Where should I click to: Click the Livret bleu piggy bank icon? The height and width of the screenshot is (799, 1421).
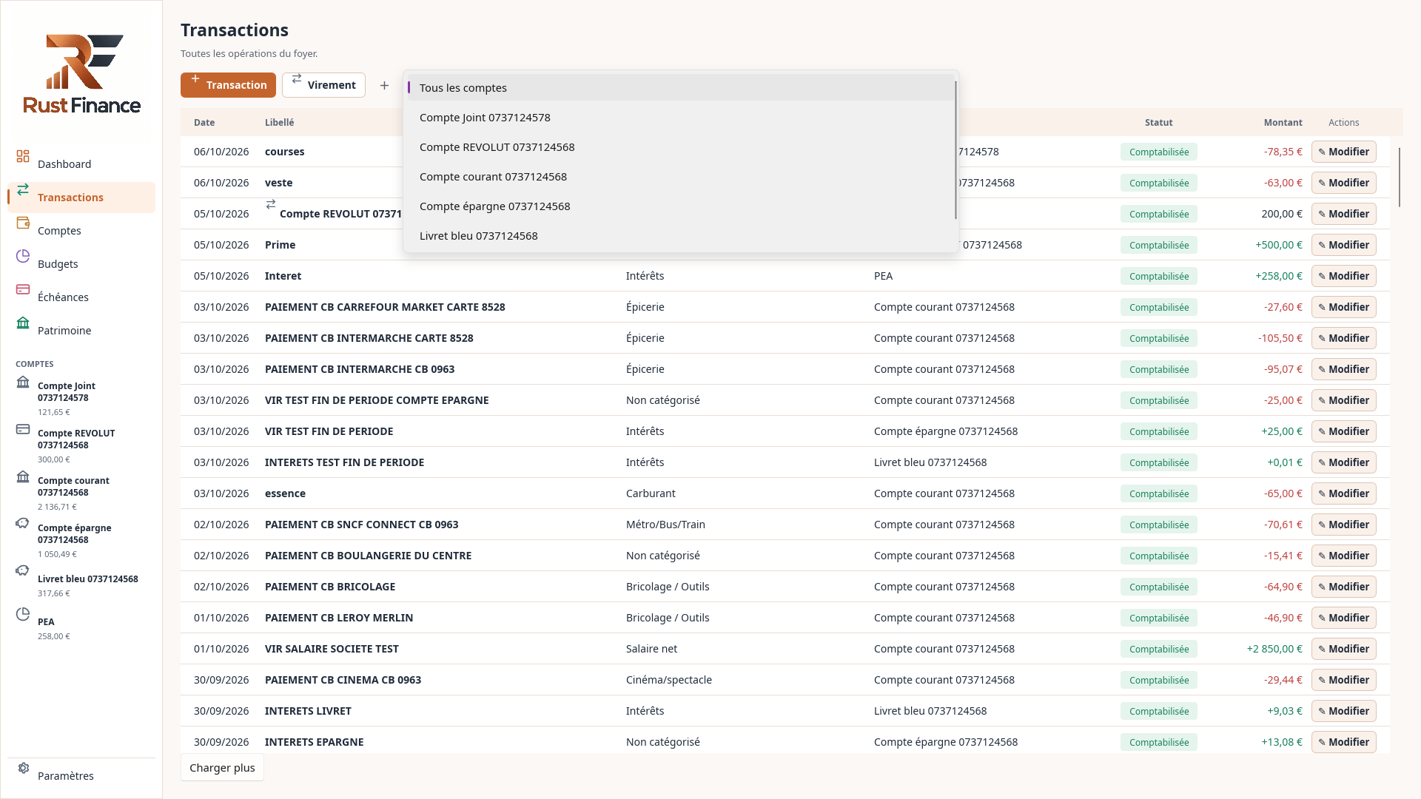coord(23,570)
